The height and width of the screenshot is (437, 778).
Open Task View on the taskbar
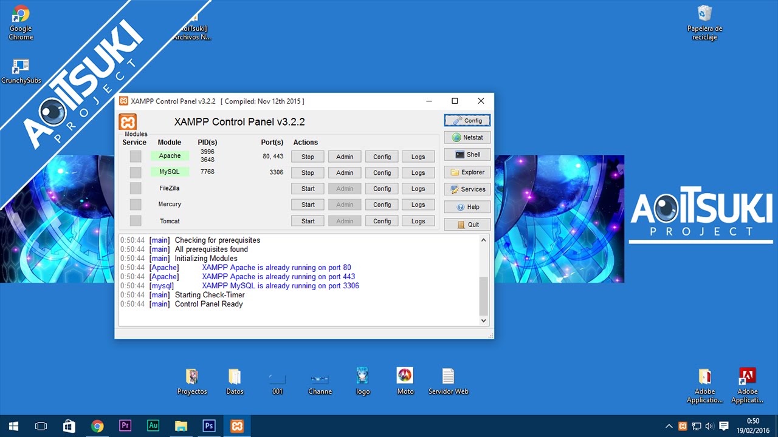point(41,426)
